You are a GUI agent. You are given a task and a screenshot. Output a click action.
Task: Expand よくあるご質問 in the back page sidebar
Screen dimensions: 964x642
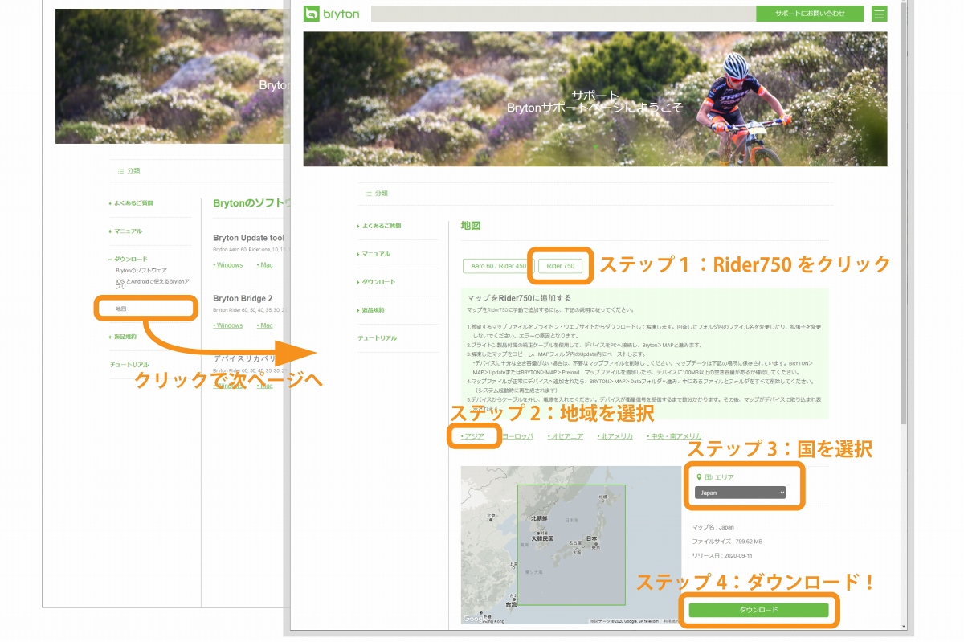131,203
